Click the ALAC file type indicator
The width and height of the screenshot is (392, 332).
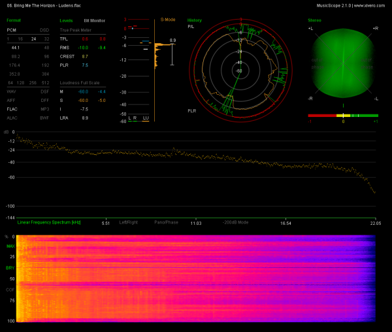point(12,118)
